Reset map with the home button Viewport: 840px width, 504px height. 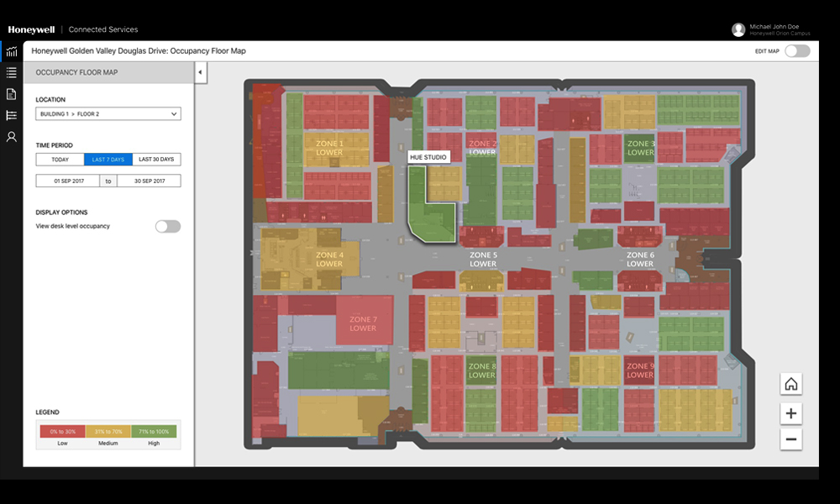pyautogui.click(x=790, y=385)
